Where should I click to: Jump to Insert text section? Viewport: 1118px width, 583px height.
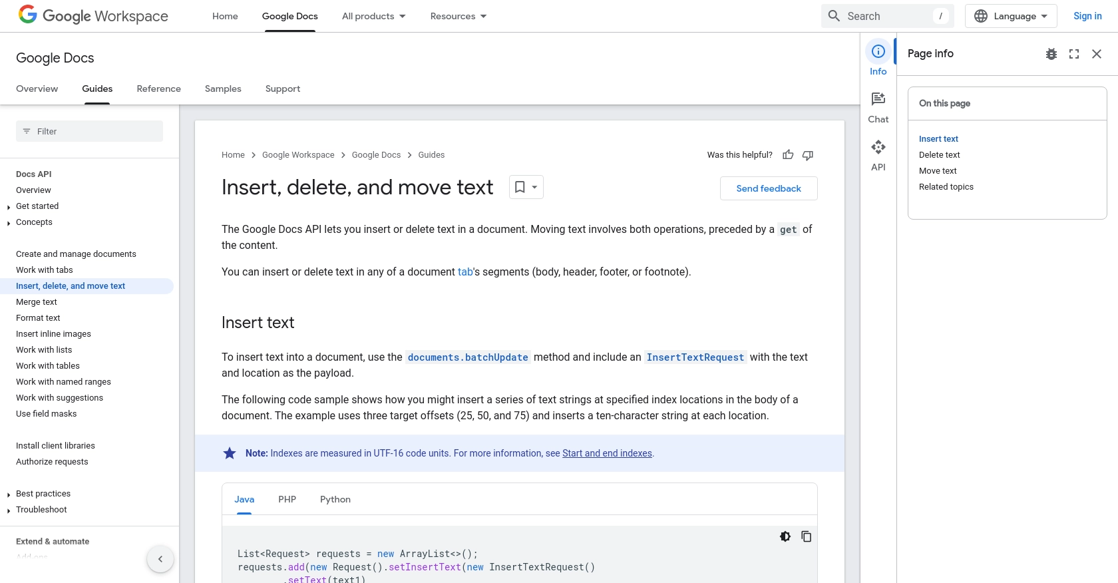coord(938,139)
